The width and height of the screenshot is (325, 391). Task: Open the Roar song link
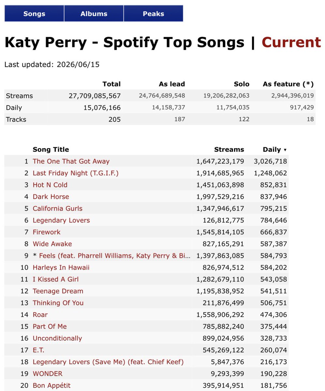click(40, 315)
